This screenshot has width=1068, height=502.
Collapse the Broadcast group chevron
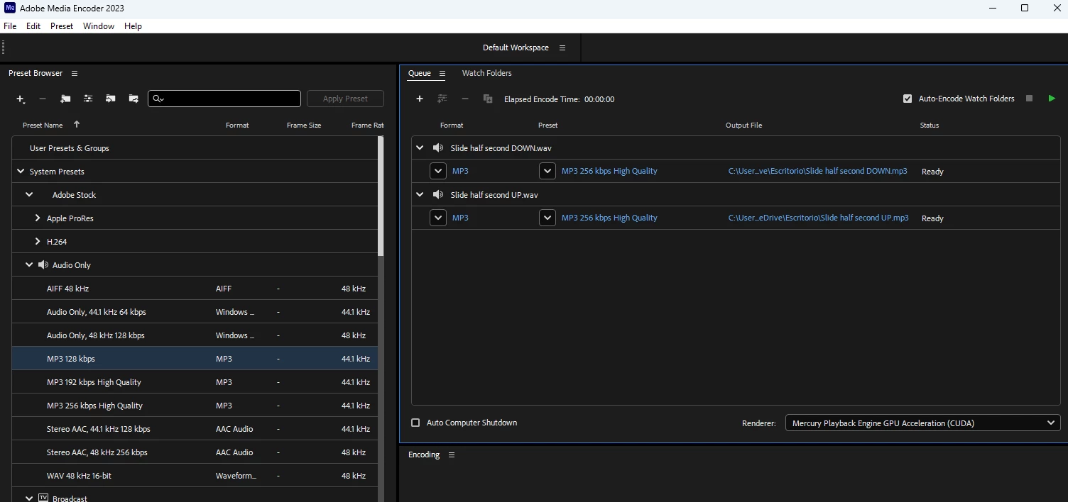pos(29,498)
